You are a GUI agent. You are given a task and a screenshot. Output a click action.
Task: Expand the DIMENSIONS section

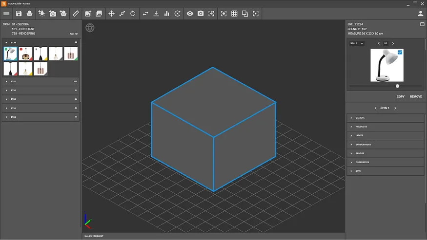coord(386,162)
